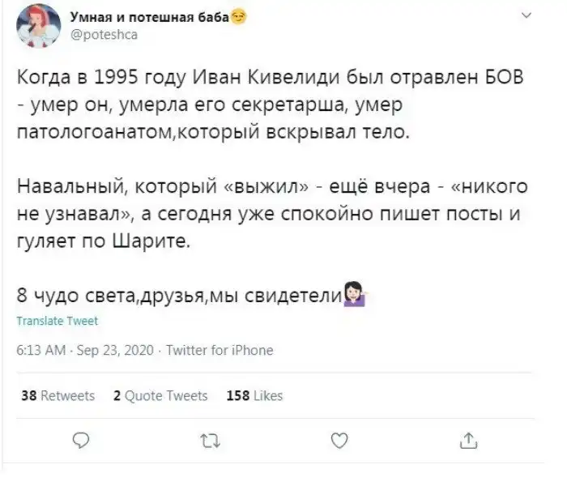Click the Translate Tweet link
The height and width of the screenshot is (486, 567).
(x=57, y=321)
